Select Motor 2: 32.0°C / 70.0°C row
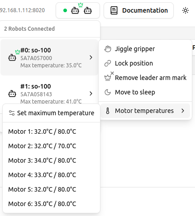 (x=52, y=146)
